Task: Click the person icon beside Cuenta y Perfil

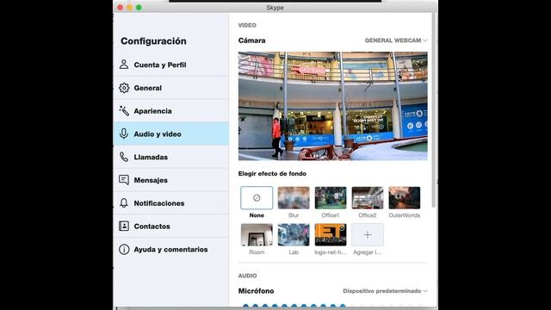Action: point(124,65)
